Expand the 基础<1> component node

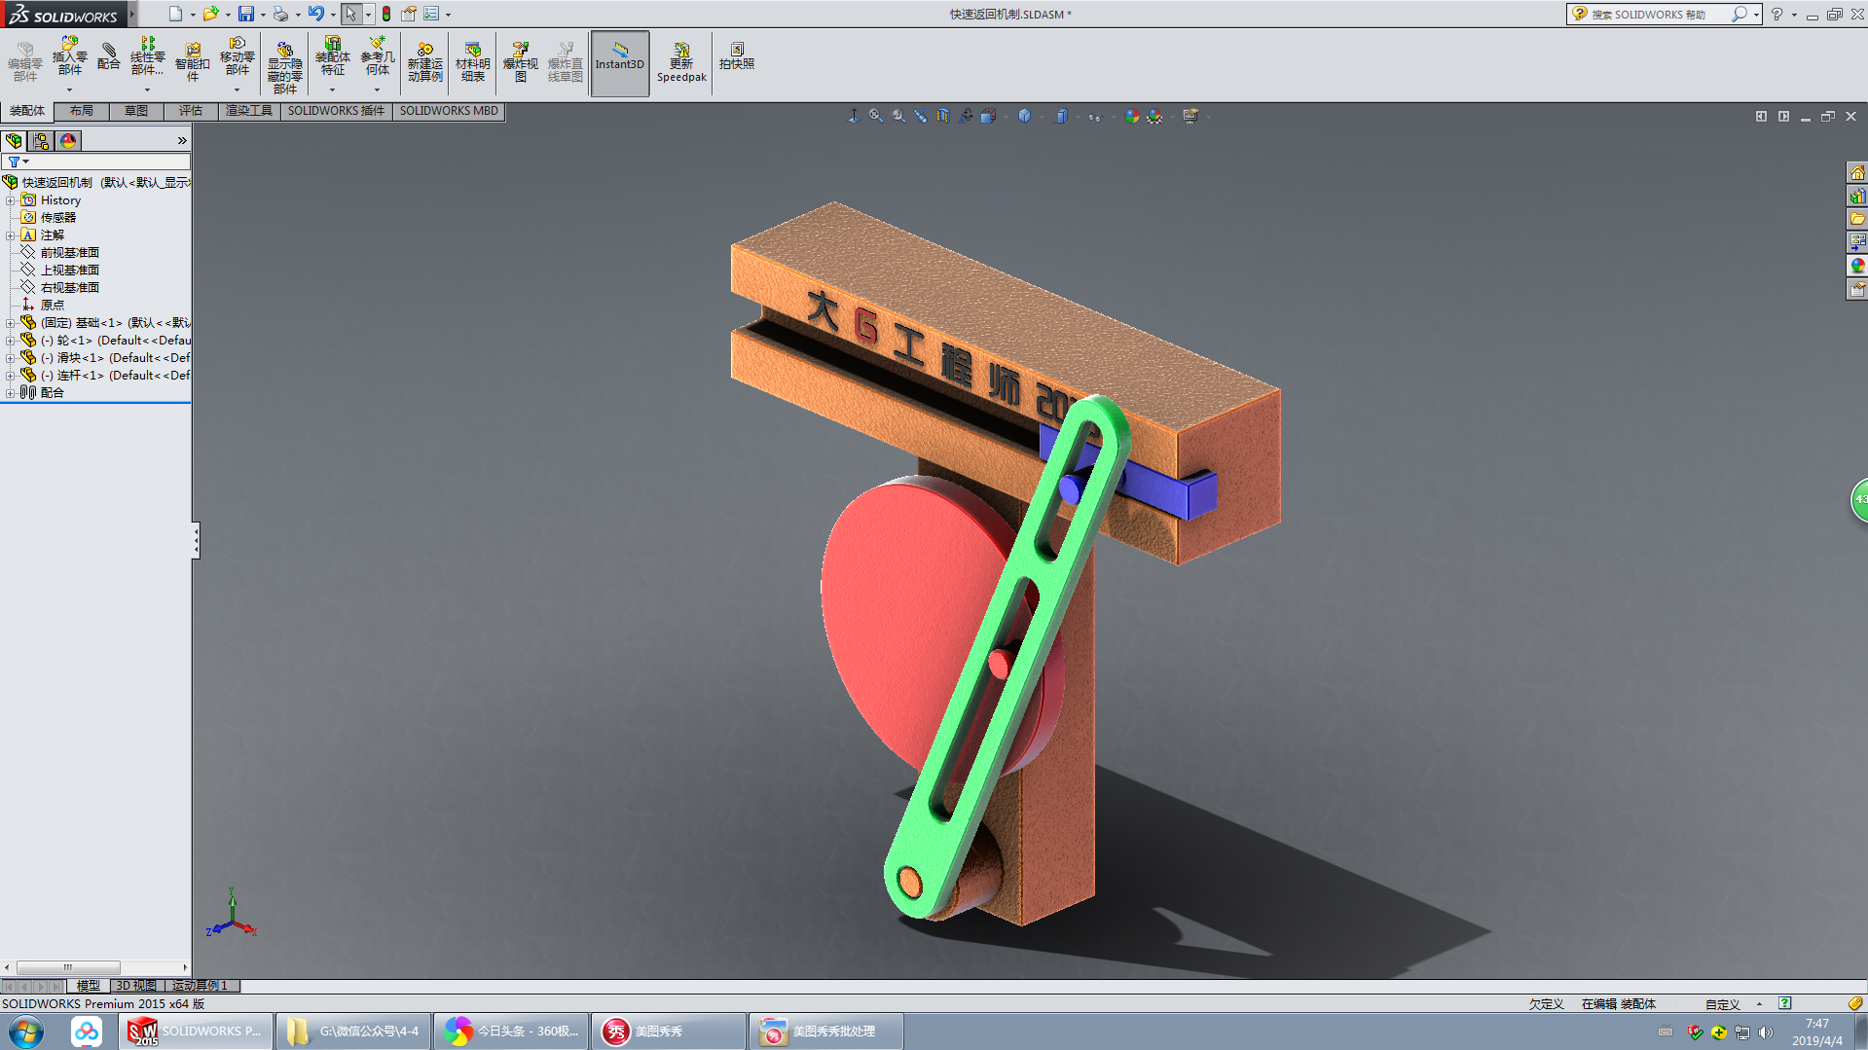[x=10, y=323]
